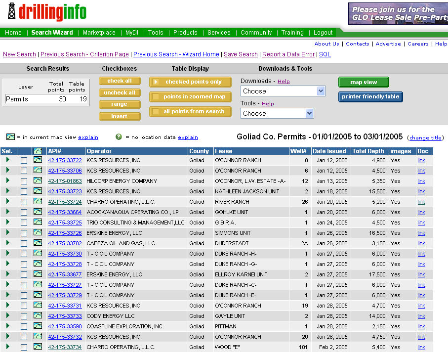Open the Tools Choose dropdown
The height and width of the screenshot is (356, 448).
[x=277, y=114]
